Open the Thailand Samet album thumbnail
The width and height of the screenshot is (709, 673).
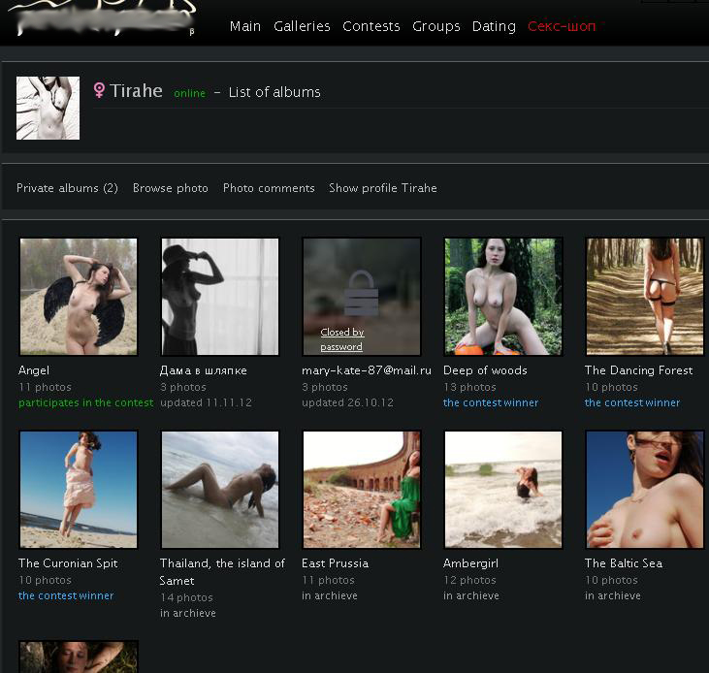pyautogui.click(x=220, y=490)
